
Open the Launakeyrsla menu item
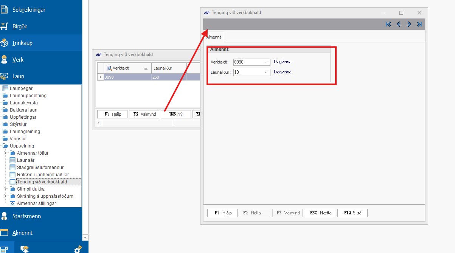[x=23, y=103]
